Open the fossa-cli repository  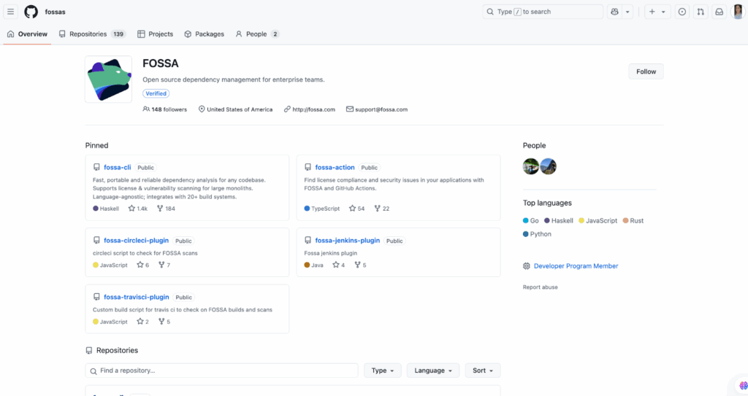tap(118, 167)
